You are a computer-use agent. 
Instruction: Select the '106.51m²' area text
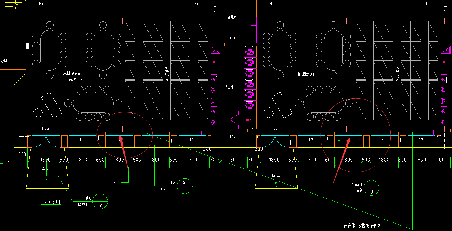[75, 80]
